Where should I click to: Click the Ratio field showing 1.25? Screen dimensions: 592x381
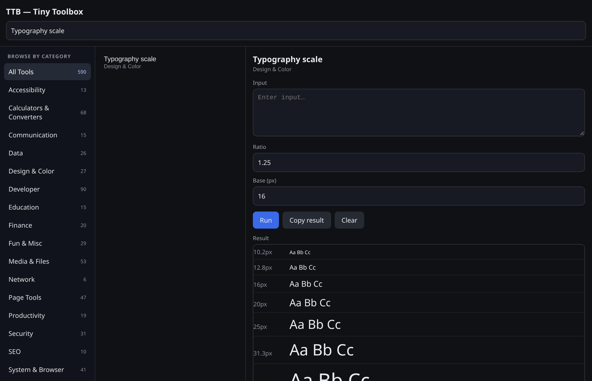419,162
